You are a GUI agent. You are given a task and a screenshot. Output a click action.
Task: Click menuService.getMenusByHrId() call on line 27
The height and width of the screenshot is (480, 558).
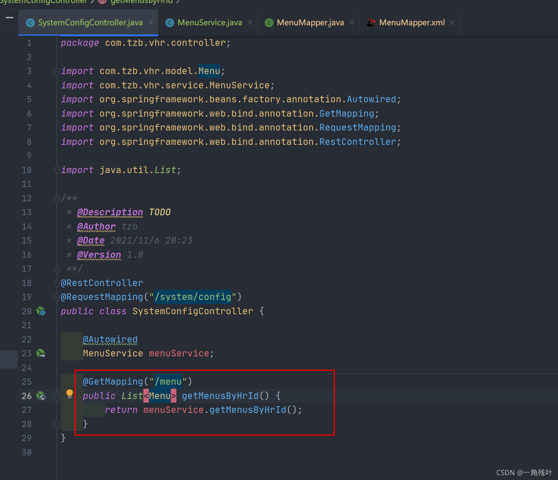220,410
